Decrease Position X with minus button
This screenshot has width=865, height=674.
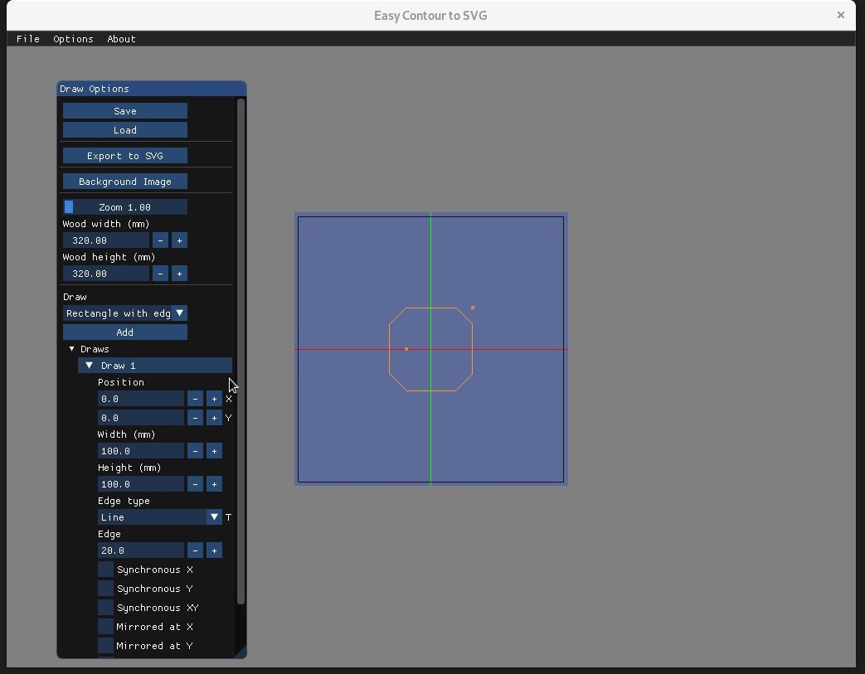click(x=195, y=399)
